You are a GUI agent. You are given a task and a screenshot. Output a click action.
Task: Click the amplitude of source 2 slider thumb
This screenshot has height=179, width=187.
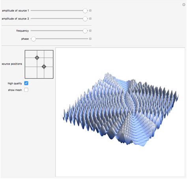pos(85,19)
